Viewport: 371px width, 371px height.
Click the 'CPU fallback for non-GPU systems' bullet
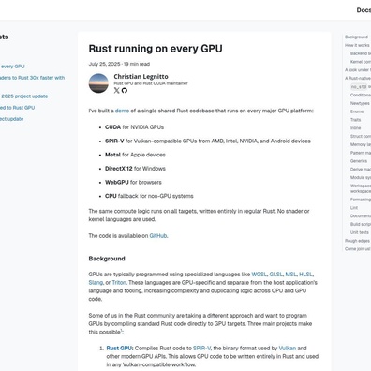click(x=149, y=196)
